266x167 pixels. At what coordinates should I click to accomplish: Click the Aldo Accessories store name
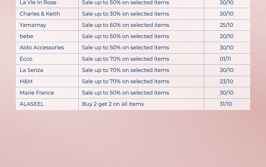point(42,48)
